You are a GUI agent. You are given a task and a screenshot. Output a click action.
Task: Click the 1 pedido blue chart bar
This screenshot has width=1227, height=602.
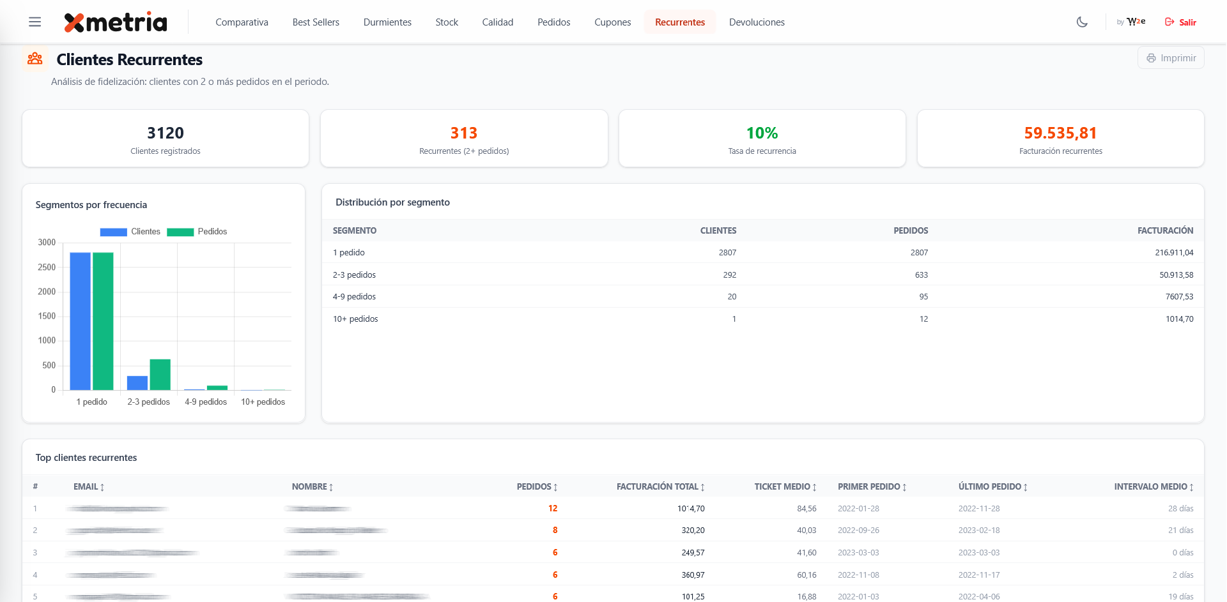click(80, 321)
